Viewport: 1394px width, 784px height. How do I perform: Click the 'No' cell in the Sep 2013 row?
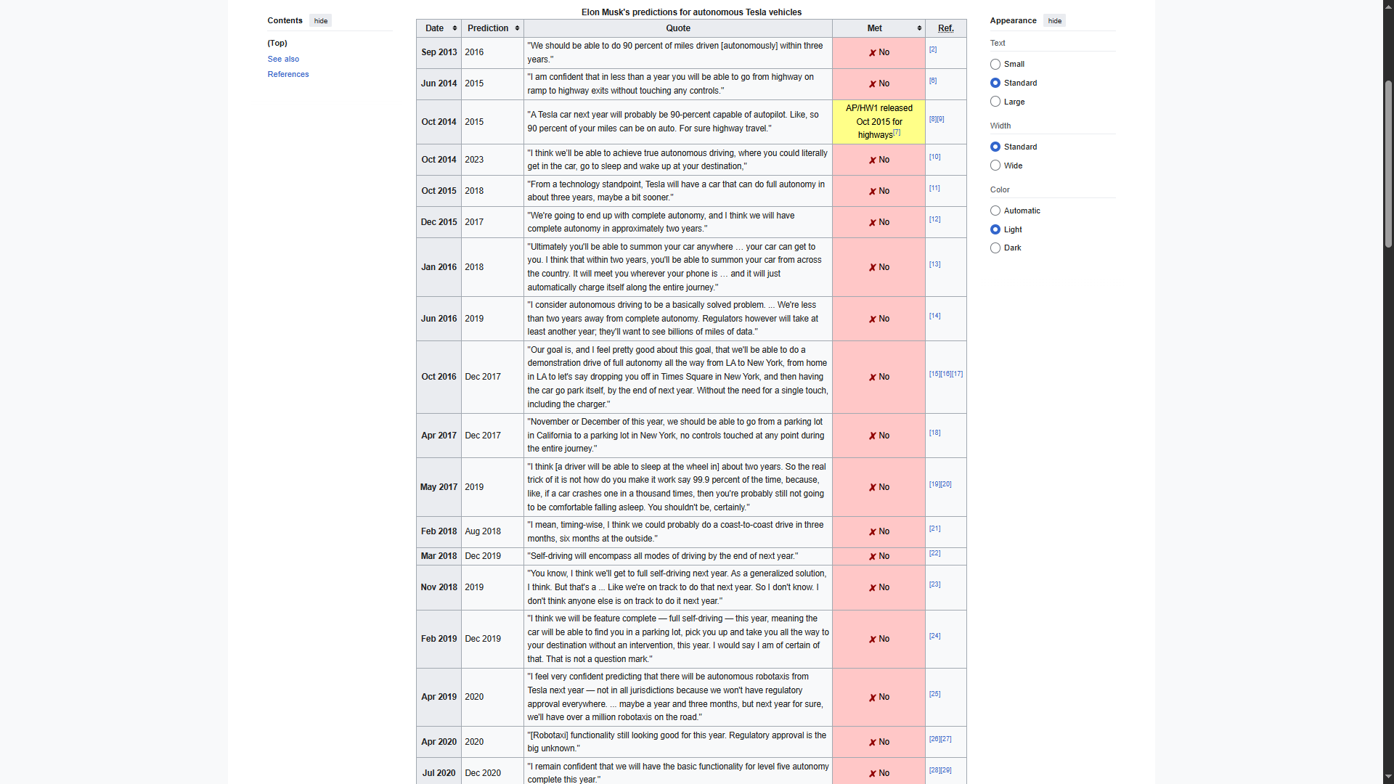click(x=879, y=53)
